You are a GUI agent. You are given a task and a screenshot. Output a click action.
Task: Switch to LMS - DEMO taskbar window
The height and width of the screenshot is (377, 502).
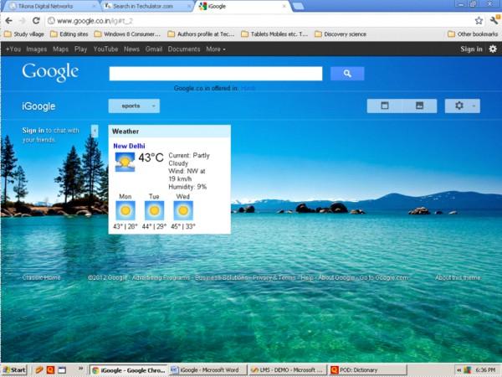click(x=288, y=370)
